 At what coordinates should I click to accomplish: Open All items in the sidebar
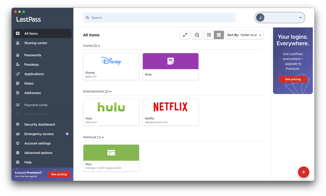[42, 33]
